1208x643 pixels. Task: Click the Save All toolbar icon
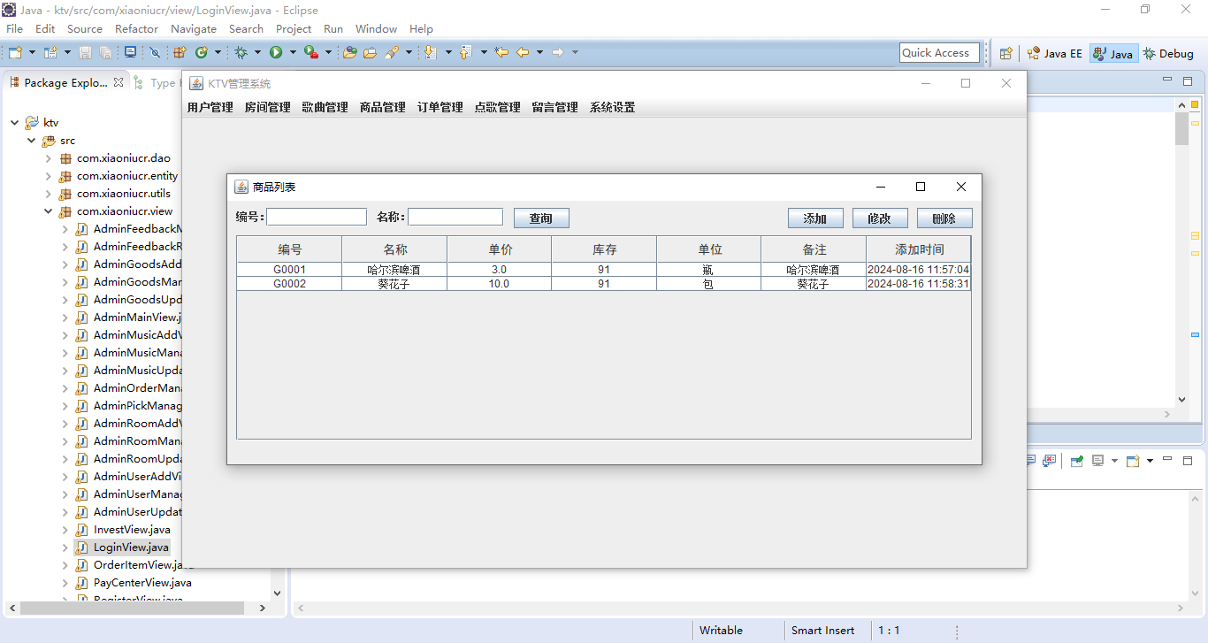click(105, 53)
